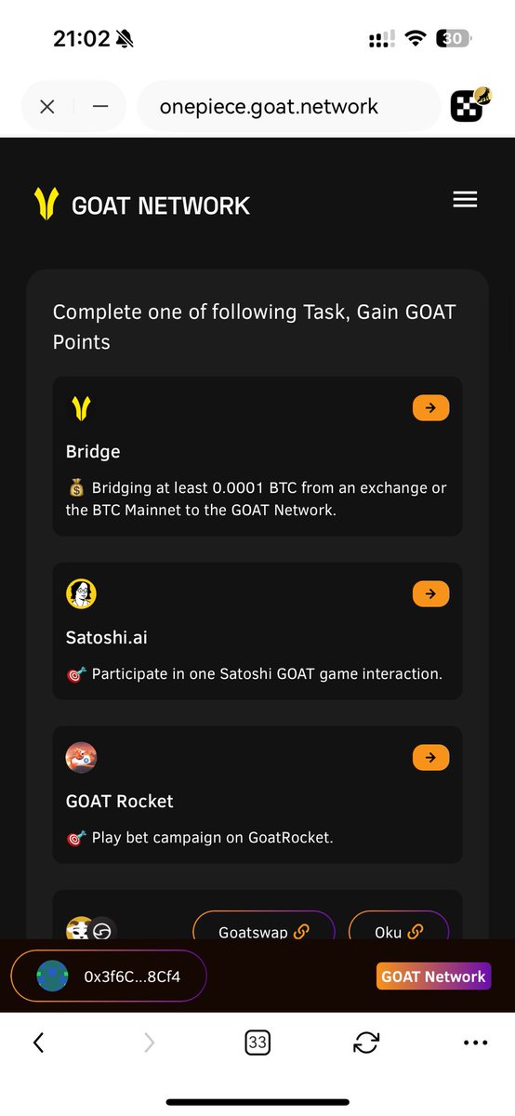Open the tab switcher showing 33
The height and width of the screenshot is (1116, 515).
(x=257, y=1043)
